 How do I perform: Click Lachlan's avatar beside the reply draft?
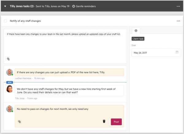10,109
